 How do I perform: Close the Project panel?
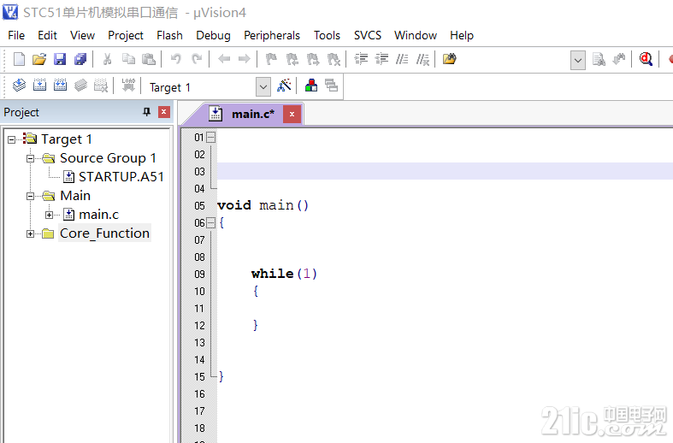point(163,112)
